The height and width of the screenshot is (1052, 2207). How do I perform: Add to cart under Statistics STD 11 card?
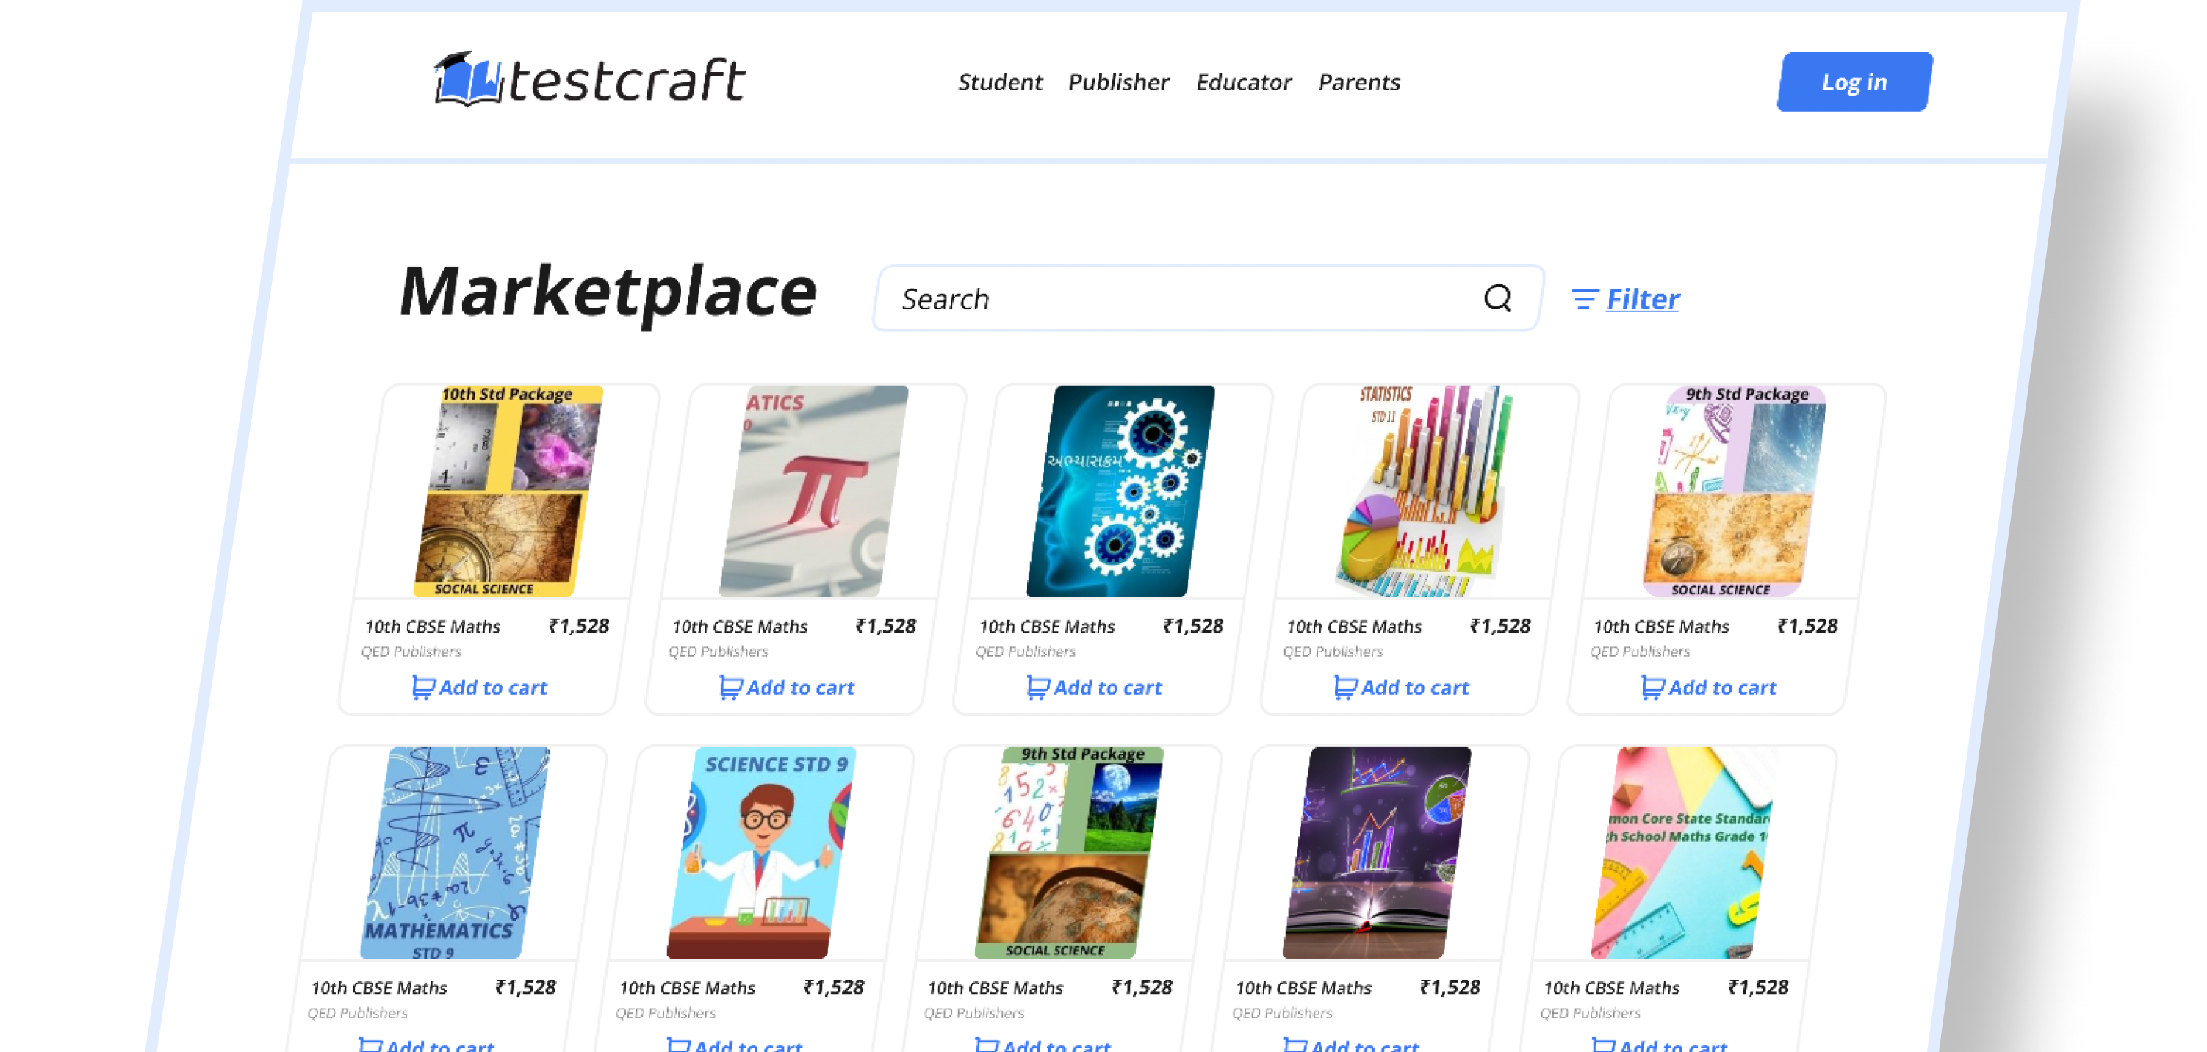pos(1402,687)
